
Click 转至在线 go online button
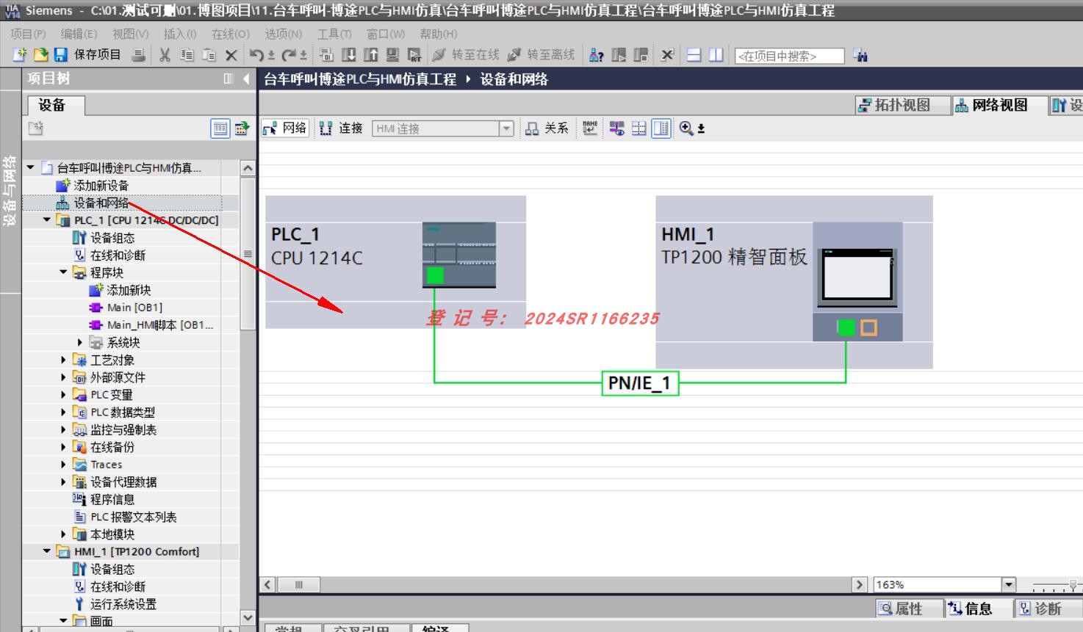466,55
